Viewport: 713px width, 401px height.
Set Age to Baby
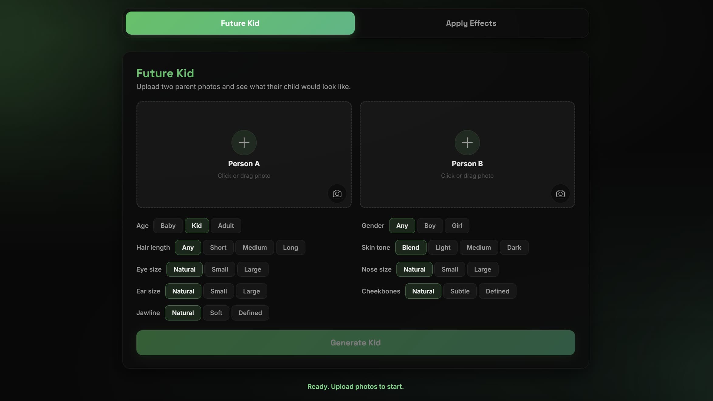click(x=168, y=226)
